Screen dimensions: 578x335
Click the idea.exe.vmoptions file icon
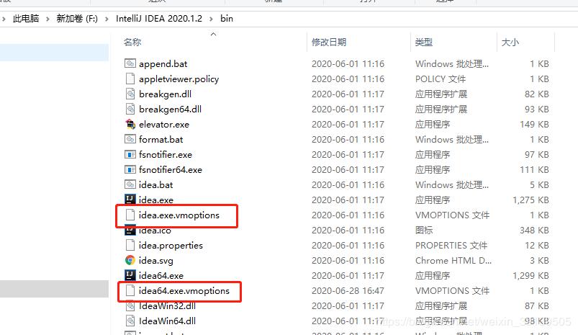coord(130,215)
